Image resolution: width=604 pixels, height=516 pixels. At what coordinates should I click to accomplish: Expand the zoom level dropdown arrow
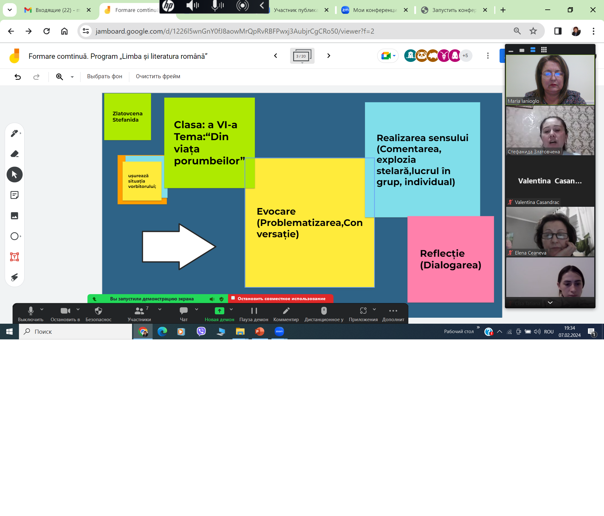click(72, 77)
